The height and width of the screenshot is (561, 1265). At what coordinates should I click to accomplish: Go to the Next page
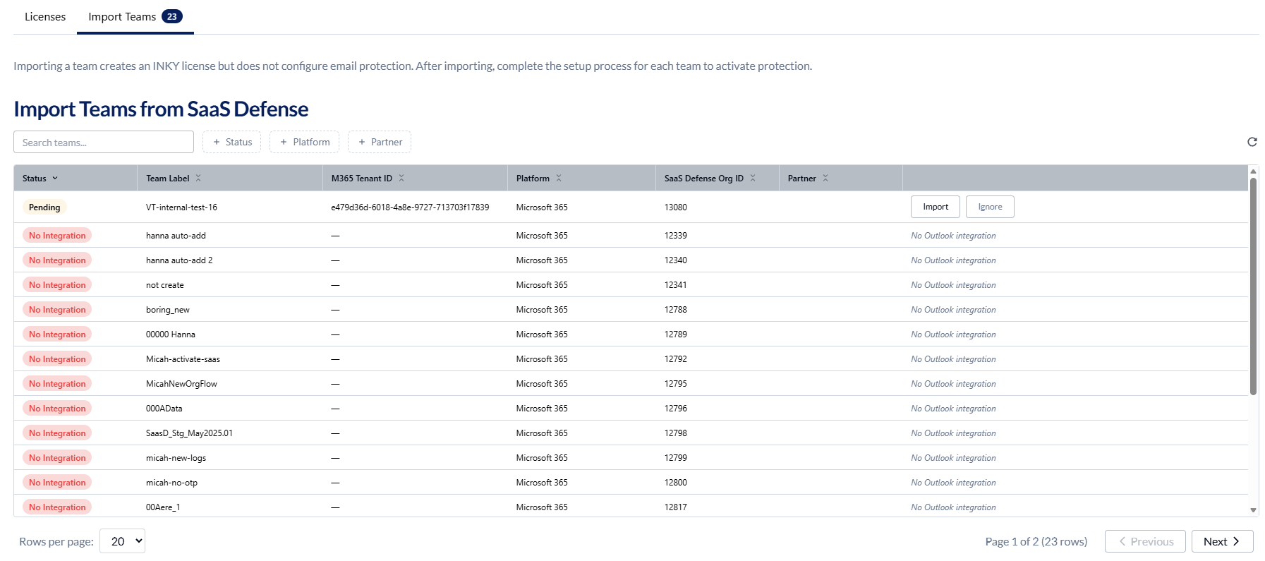1221,541
